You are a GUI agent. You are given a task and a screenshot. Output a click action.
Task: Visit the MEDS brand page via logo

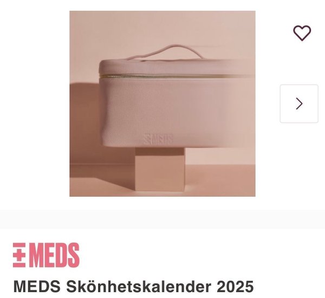click(x=46, y=255)
